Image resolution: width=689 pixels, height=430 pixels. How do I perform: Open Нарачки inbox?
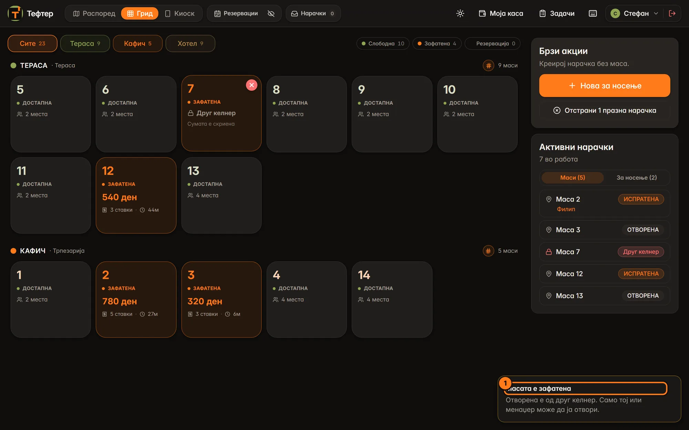313,13
